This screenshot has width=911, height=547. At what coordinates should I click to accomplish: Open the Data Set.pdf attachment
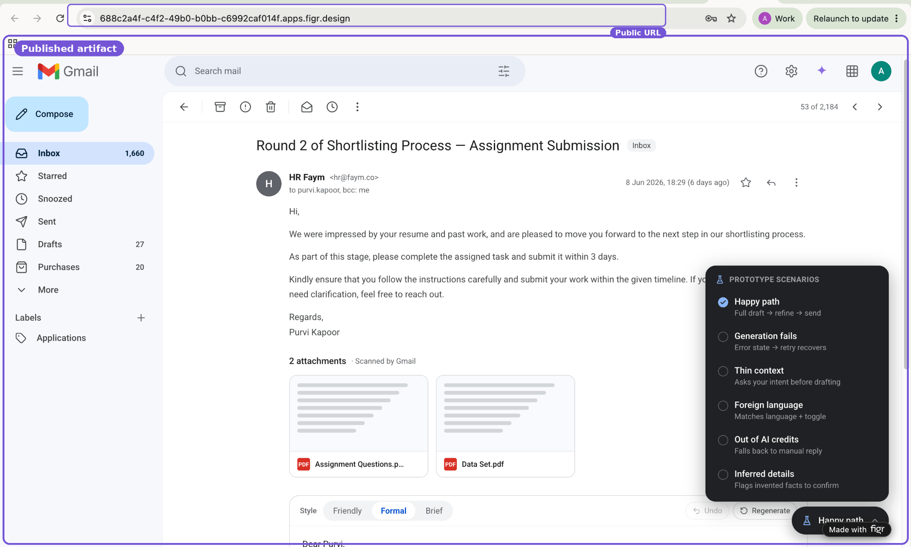pos(505,426)
